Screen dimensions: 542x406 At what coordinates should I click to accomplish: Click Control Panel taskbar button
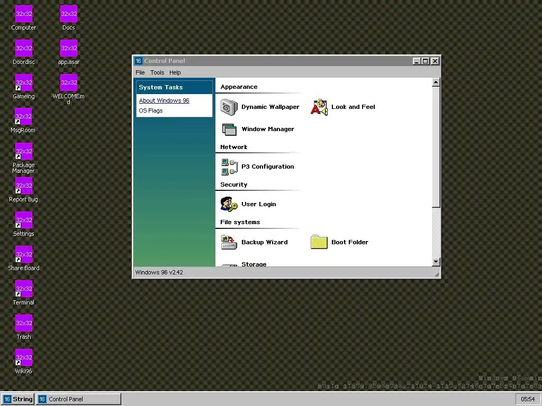pyautogui.click(x=78, y=399)
